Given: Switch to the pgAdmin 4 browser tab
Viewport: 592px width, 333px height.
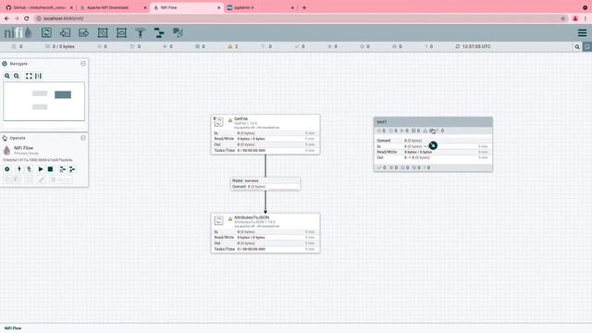Looking at the screenshot, I should [261, 7].
